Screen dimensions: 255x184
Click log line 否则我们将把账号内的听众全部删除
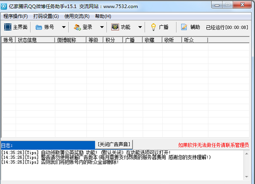tap(60, 162)
